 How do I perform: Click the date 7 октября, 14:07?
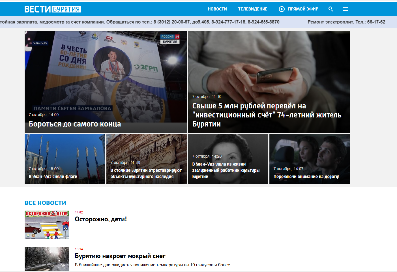(288, 169)
